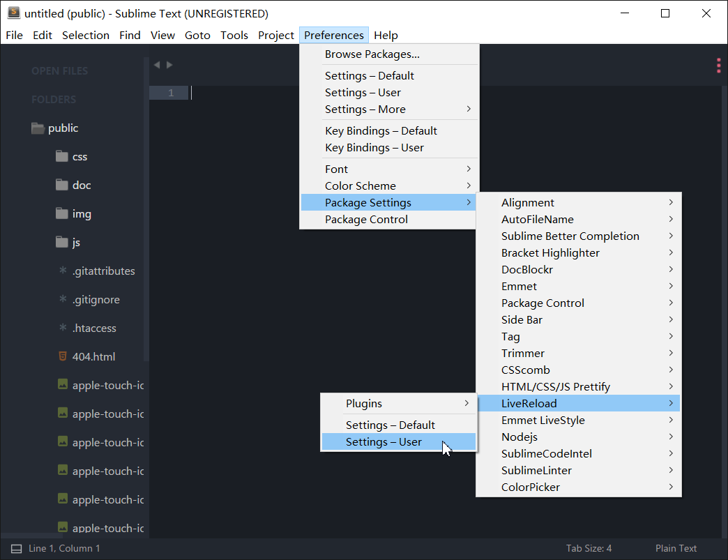This screenshot has height=560, width=728.
Task: Open the Goto menu
Action: (197, 36)
